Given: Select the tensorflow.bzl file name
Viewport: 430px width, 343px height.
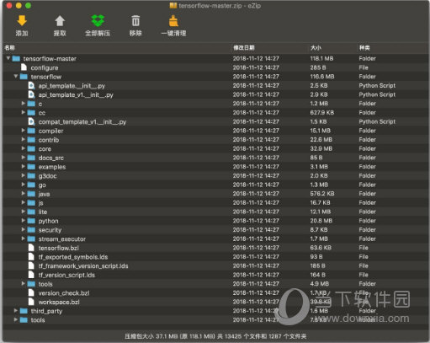Looking at the screenshot, I should click(x=59, y=248).
